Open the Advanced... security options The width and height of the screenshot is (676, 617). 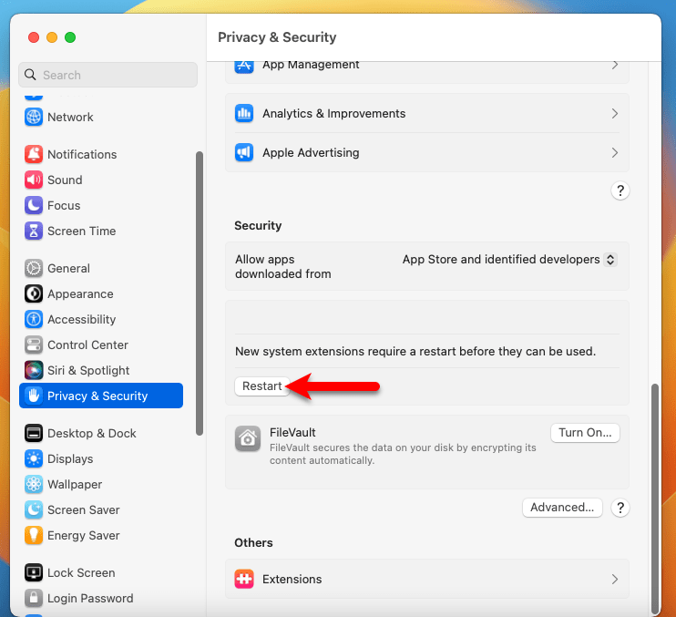pos(562,507)
